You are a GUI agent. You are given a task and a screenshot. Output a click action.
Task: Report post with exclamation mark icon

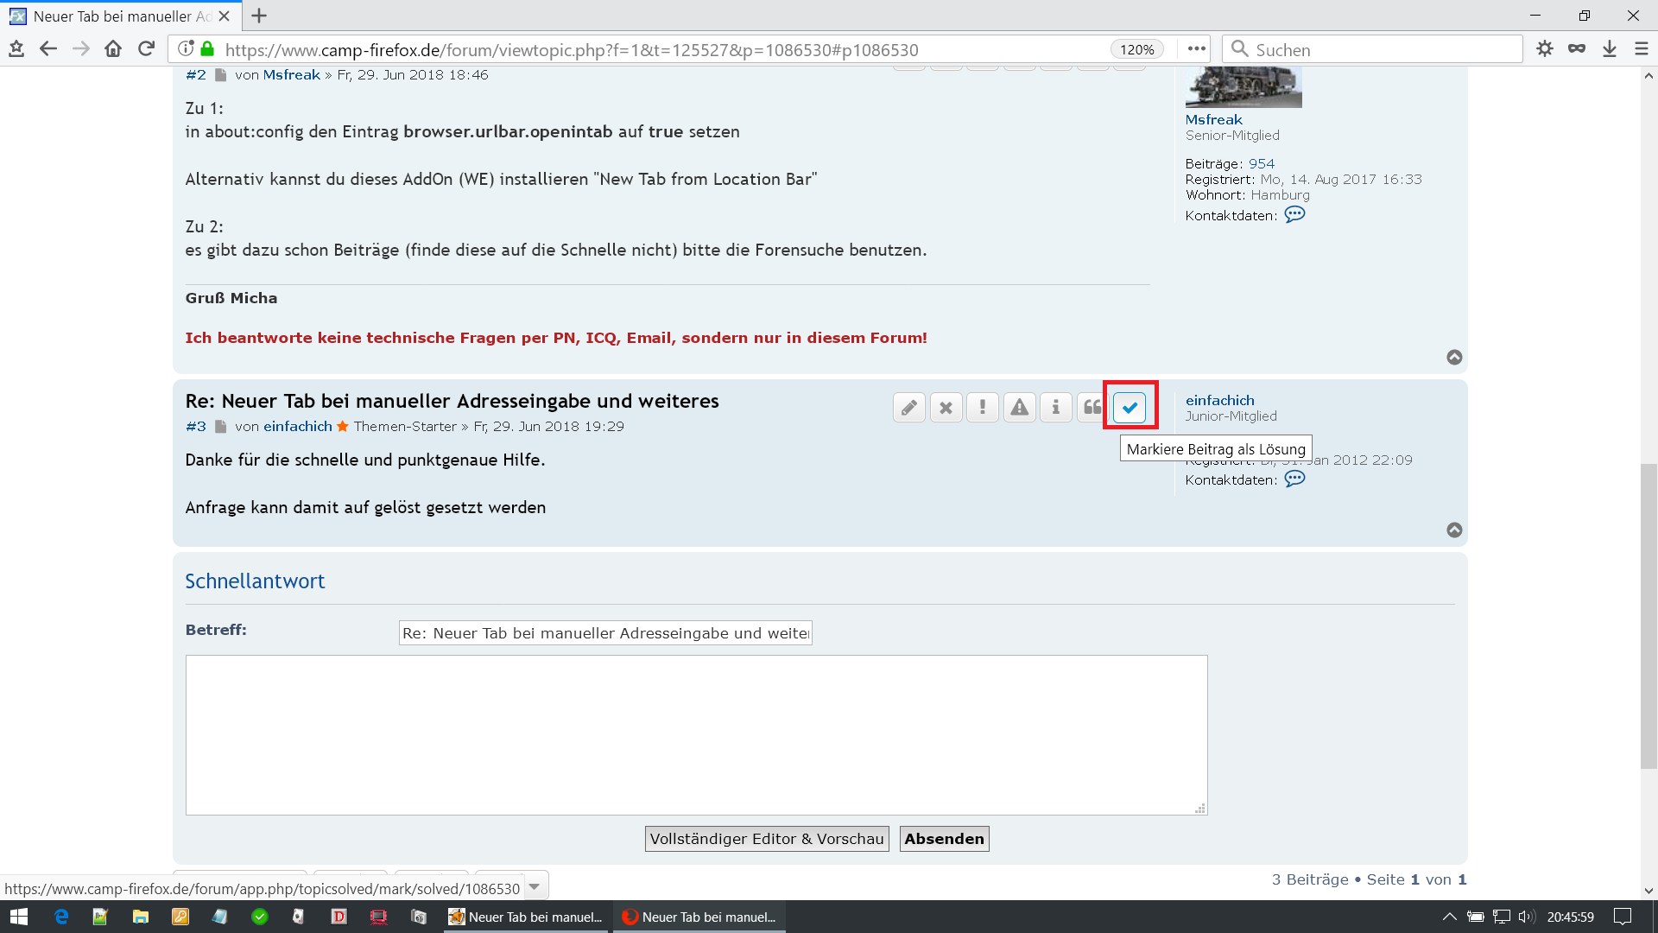(982, 408)
